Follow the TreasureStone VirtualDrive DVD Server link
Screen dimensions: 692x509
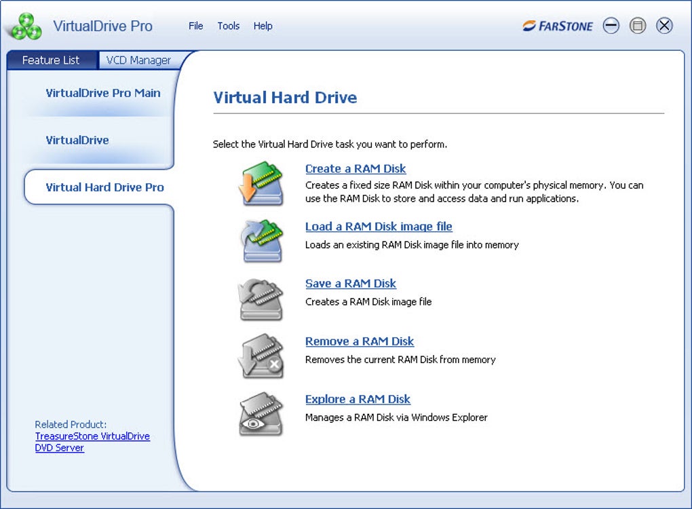pos(92,442)
